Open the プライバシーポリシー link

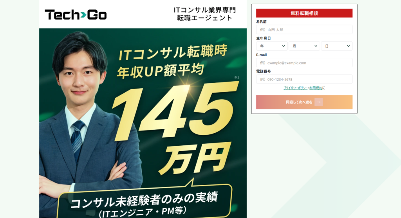pos(295,88)
